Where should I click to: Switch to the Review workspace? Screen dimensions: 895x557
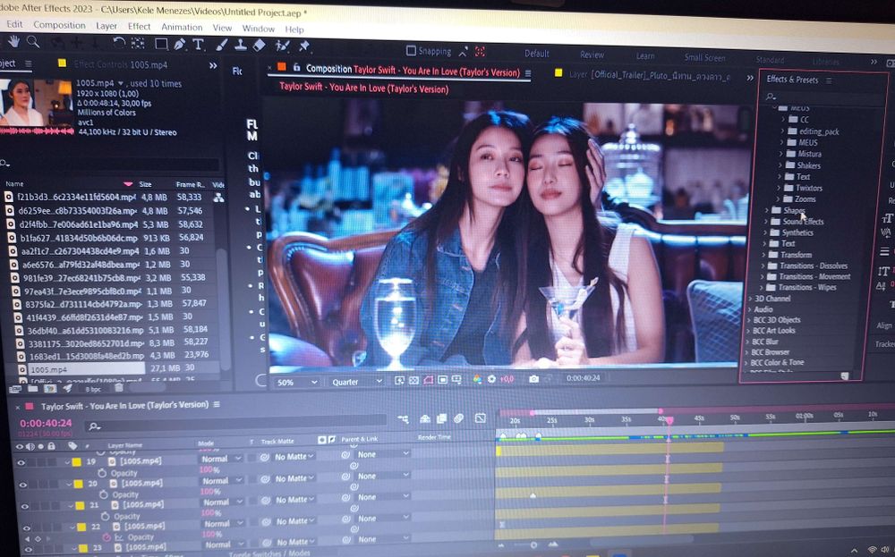(x=592, y=55)
